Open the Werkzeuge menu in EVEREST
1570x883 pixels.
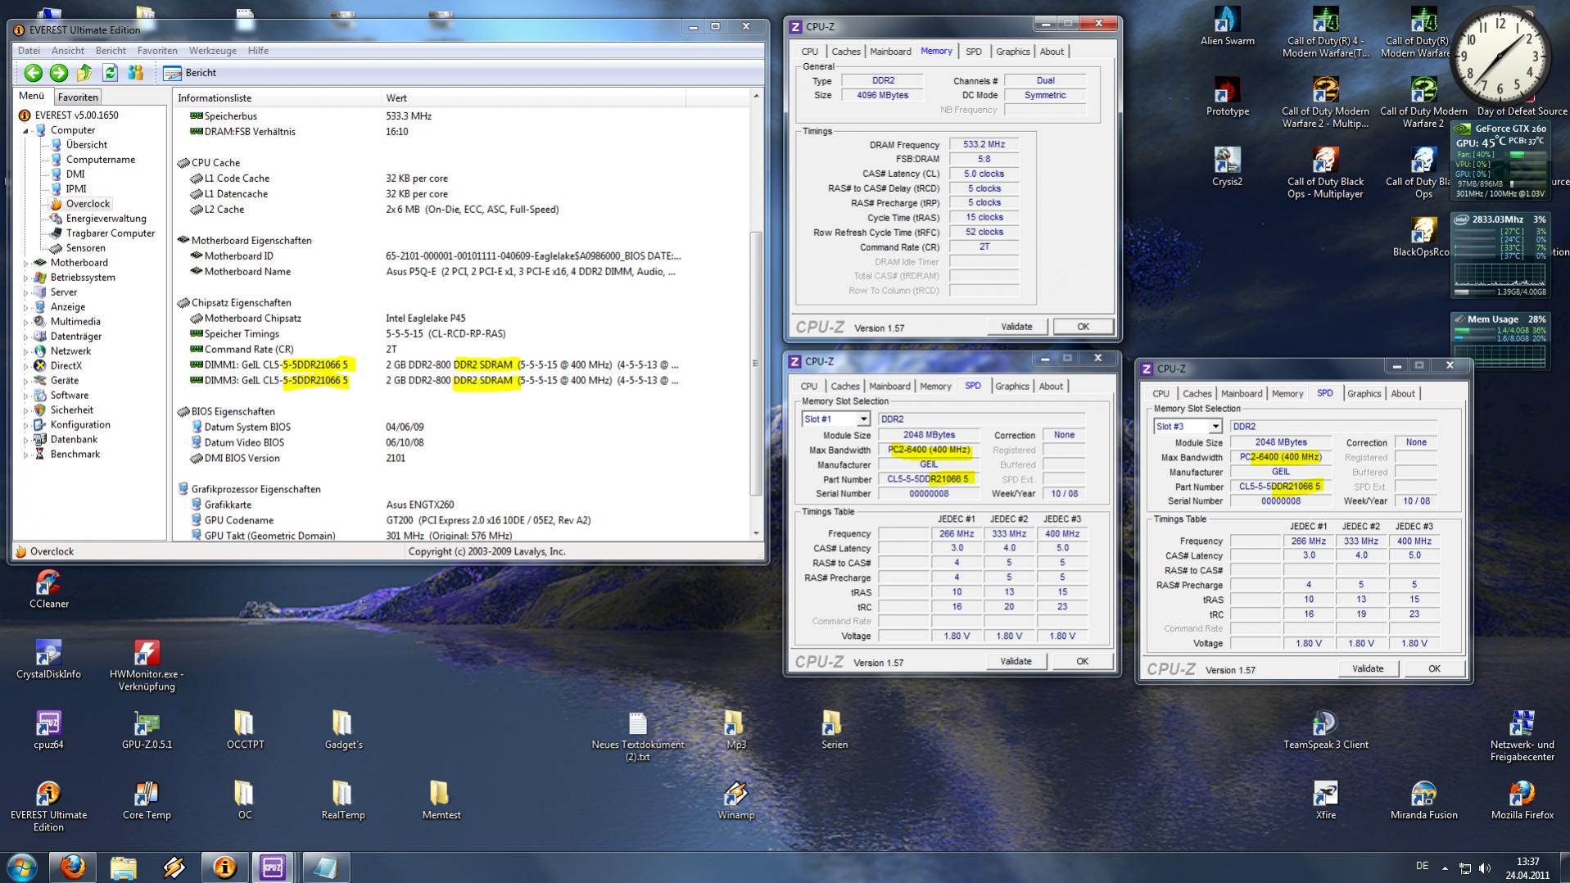[x=213, y=51]
